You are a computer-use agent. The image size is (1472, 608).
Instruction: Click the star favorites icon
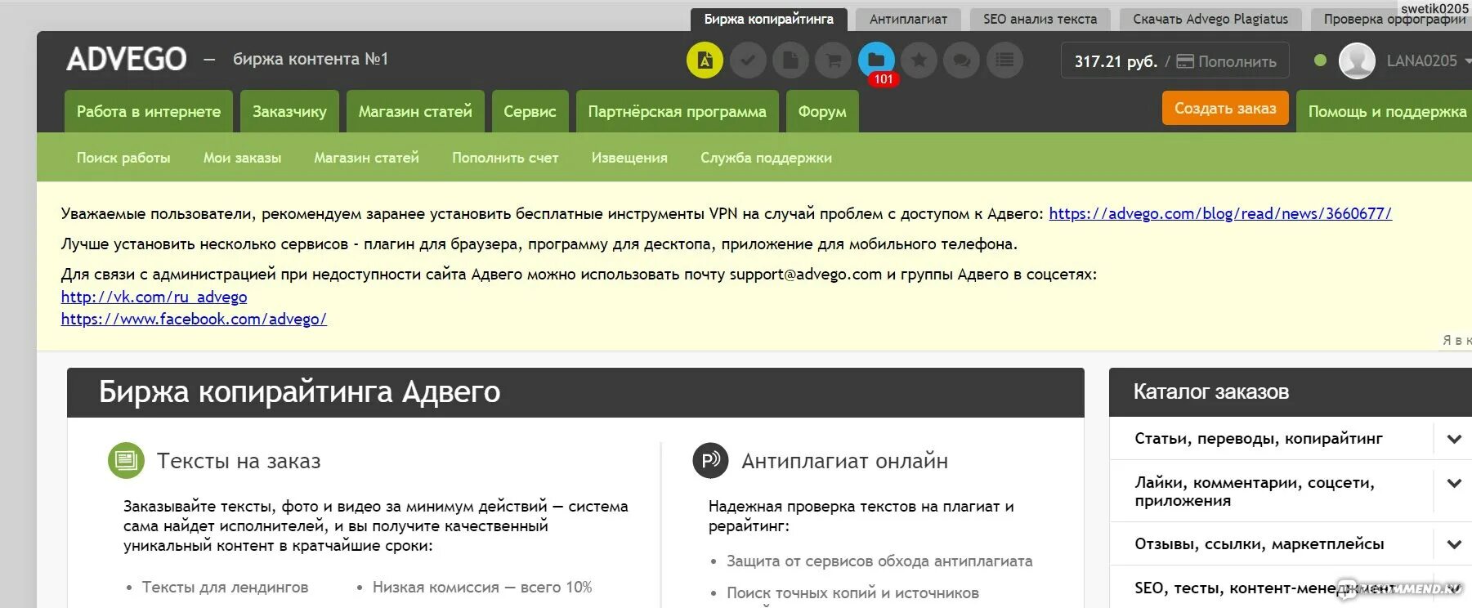pyautogui.click(x=919, y=60)
